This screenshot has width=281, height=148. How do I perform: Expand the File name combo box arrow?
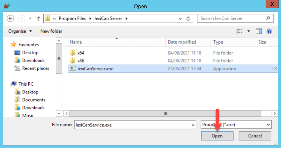tap(193, 125)
